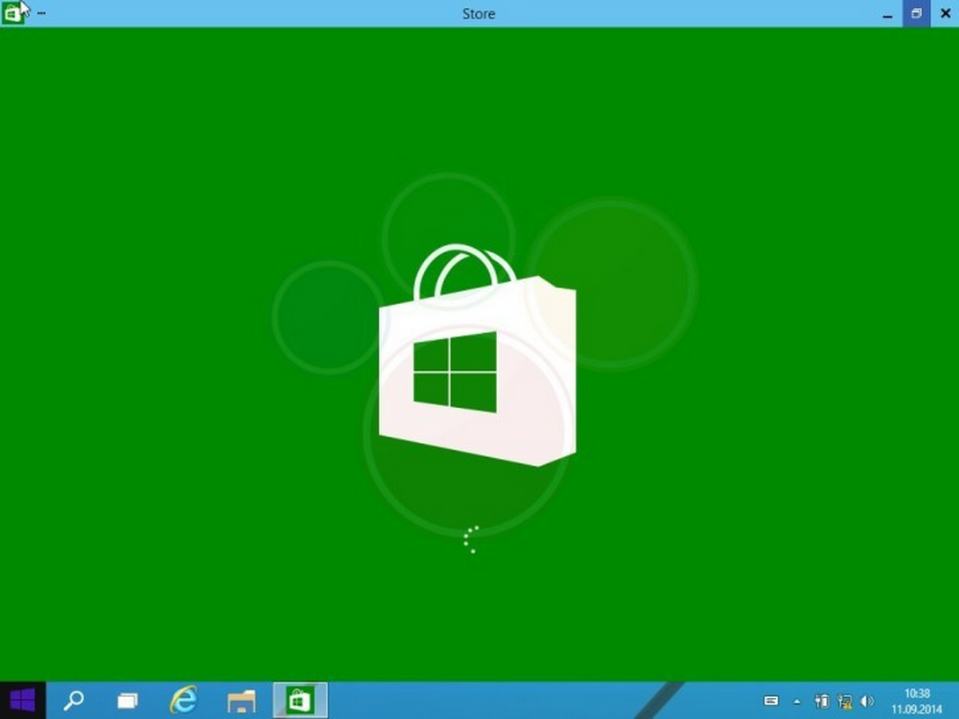Open the three-dots app menu in title bar
Screen dimensions: 959x719
(x=41, y=14)
